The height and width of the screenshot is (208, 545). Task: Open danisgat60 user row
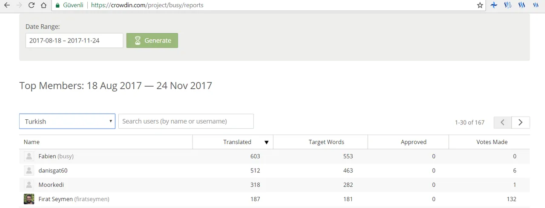click(275, 171)
